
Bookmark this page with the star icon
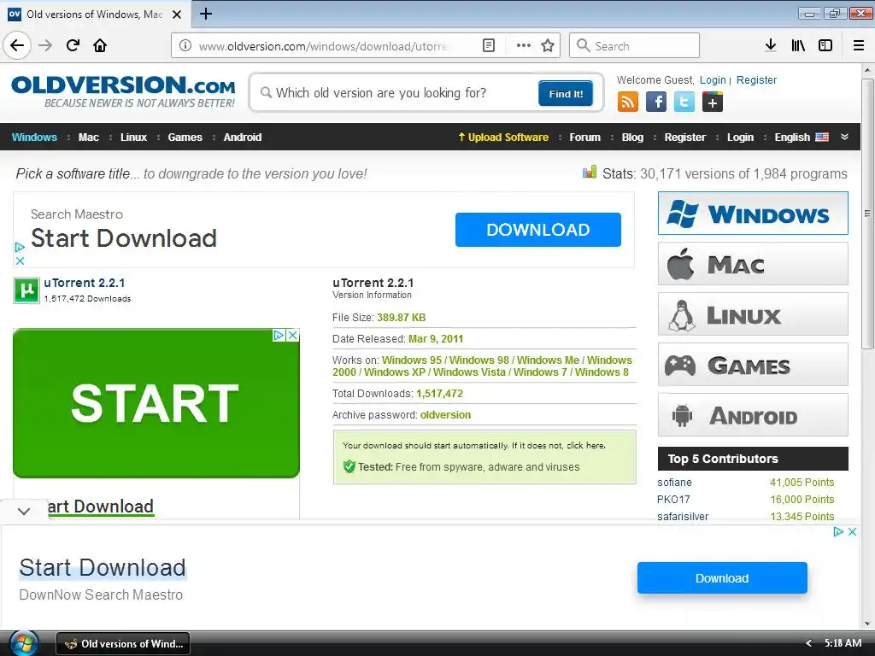pos(548,45)
